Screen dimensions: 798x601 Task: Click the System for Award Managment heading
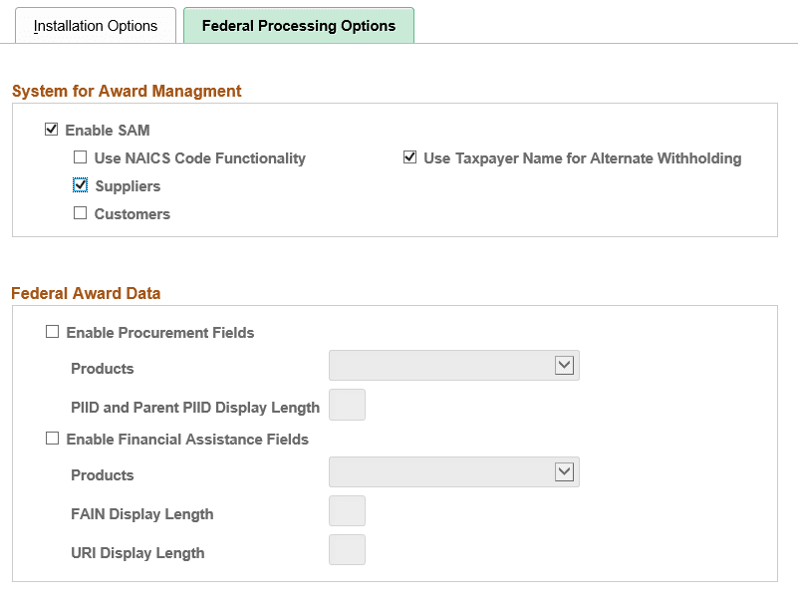126,91
